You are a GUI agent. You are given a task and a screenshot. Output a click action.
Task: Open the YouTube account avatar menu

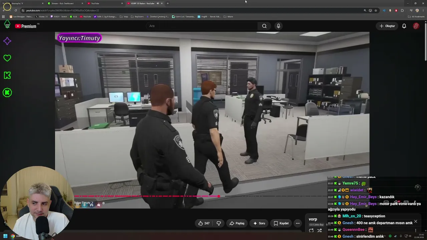point(416,26)
